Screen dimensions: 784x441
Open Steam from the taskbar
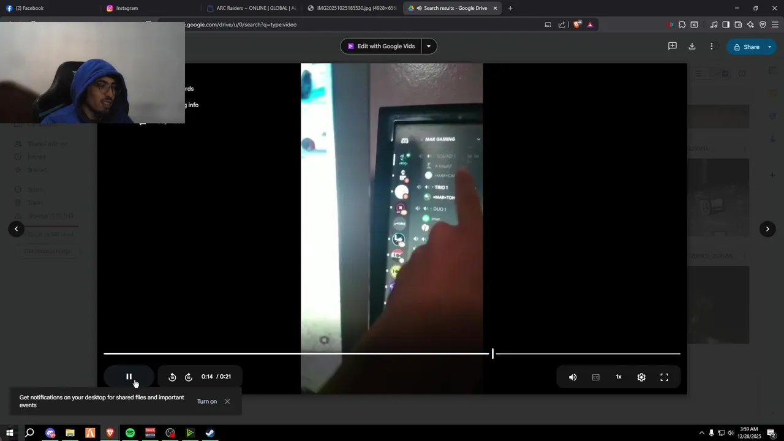point(209,433)
